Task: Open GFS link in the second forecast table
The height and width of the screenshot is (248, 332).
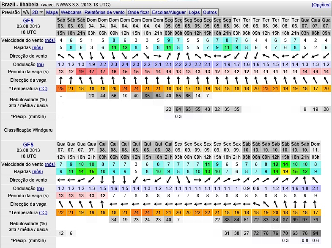Action: (28, 144)
